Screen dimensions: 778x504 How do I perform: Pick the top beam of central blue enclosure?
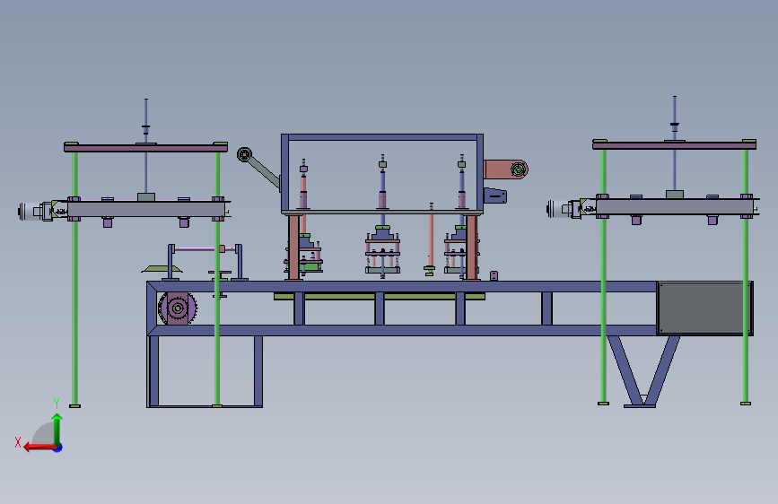point(382,137)
